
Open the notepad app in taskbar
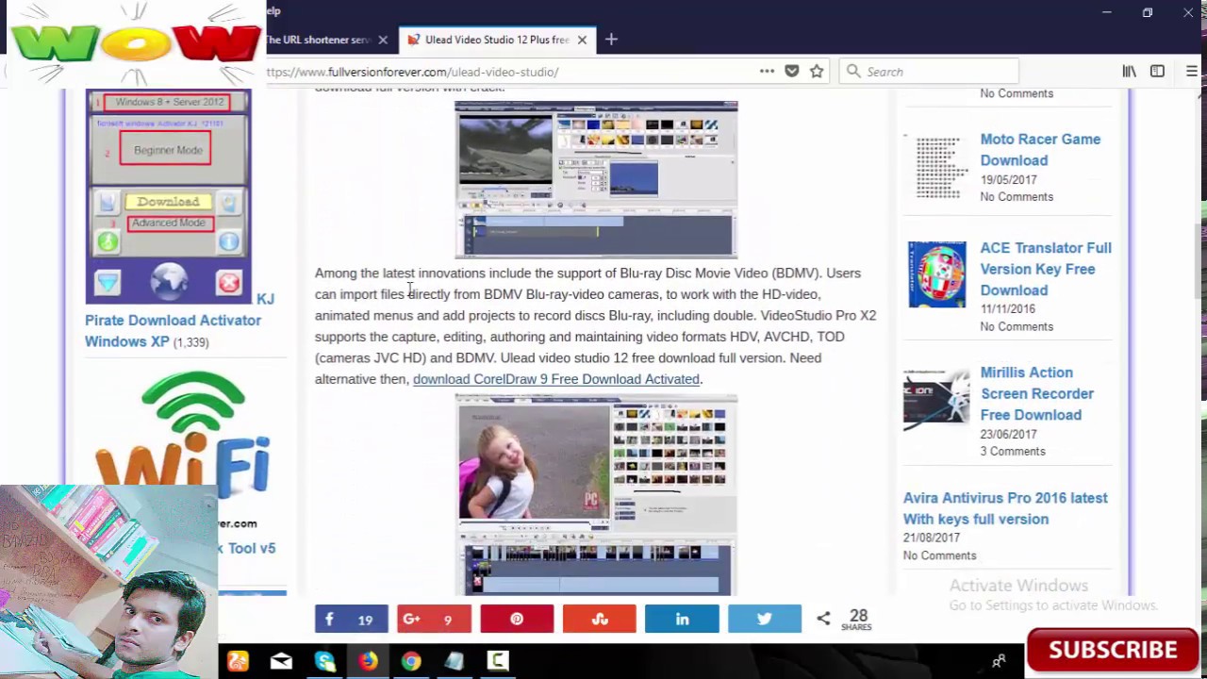(455, 662)
